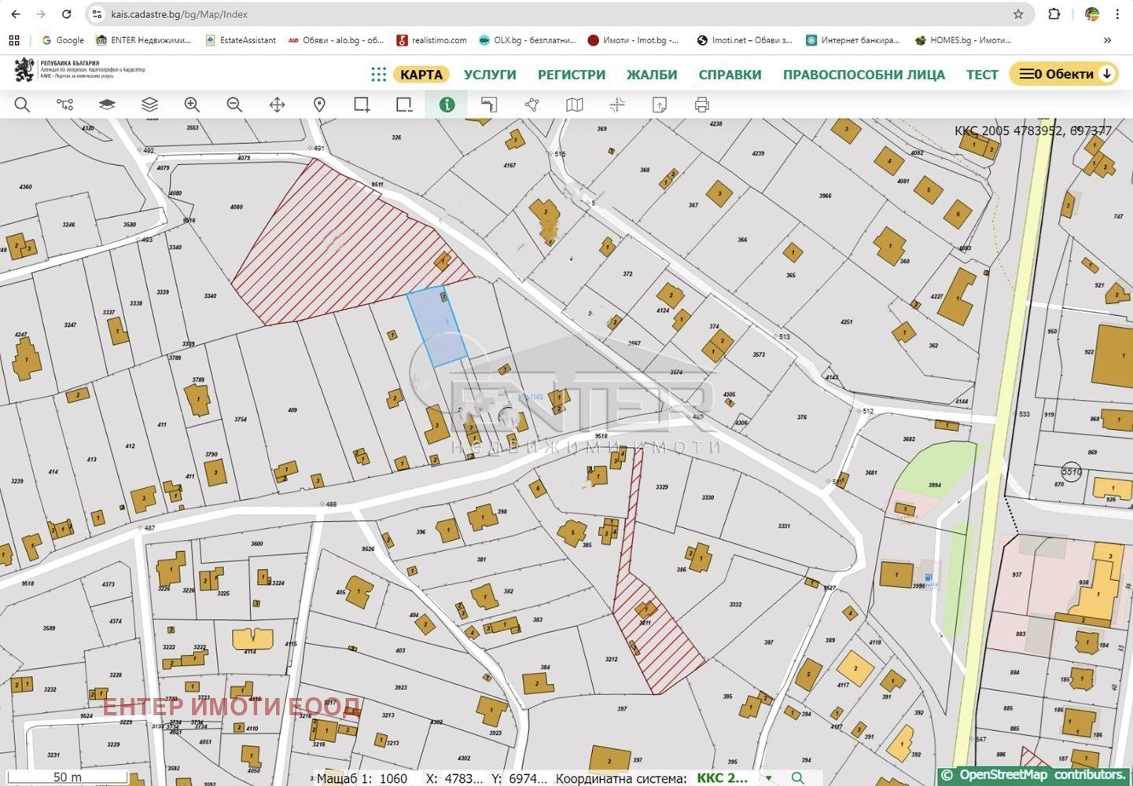Screen dimensions: 1133x786
Task: Choose the polygon drawing tool
Action: (532, 105)
